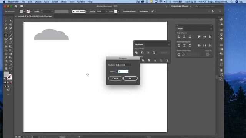Screen dimensions: 246x138
Task: Switch to Draw Behind mode
Action: click(8, 86)
